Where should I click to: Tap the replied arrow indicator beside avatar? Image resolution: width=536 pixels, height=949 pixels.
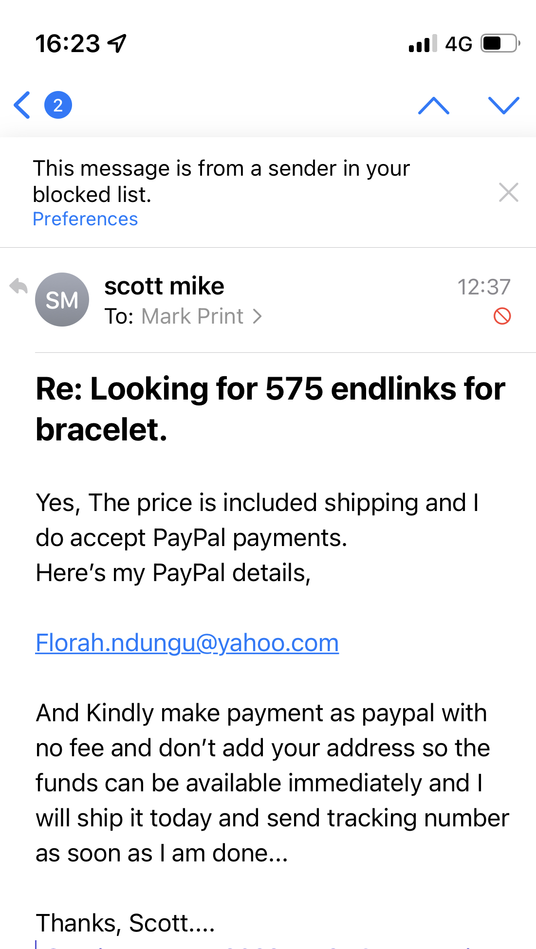19,286
